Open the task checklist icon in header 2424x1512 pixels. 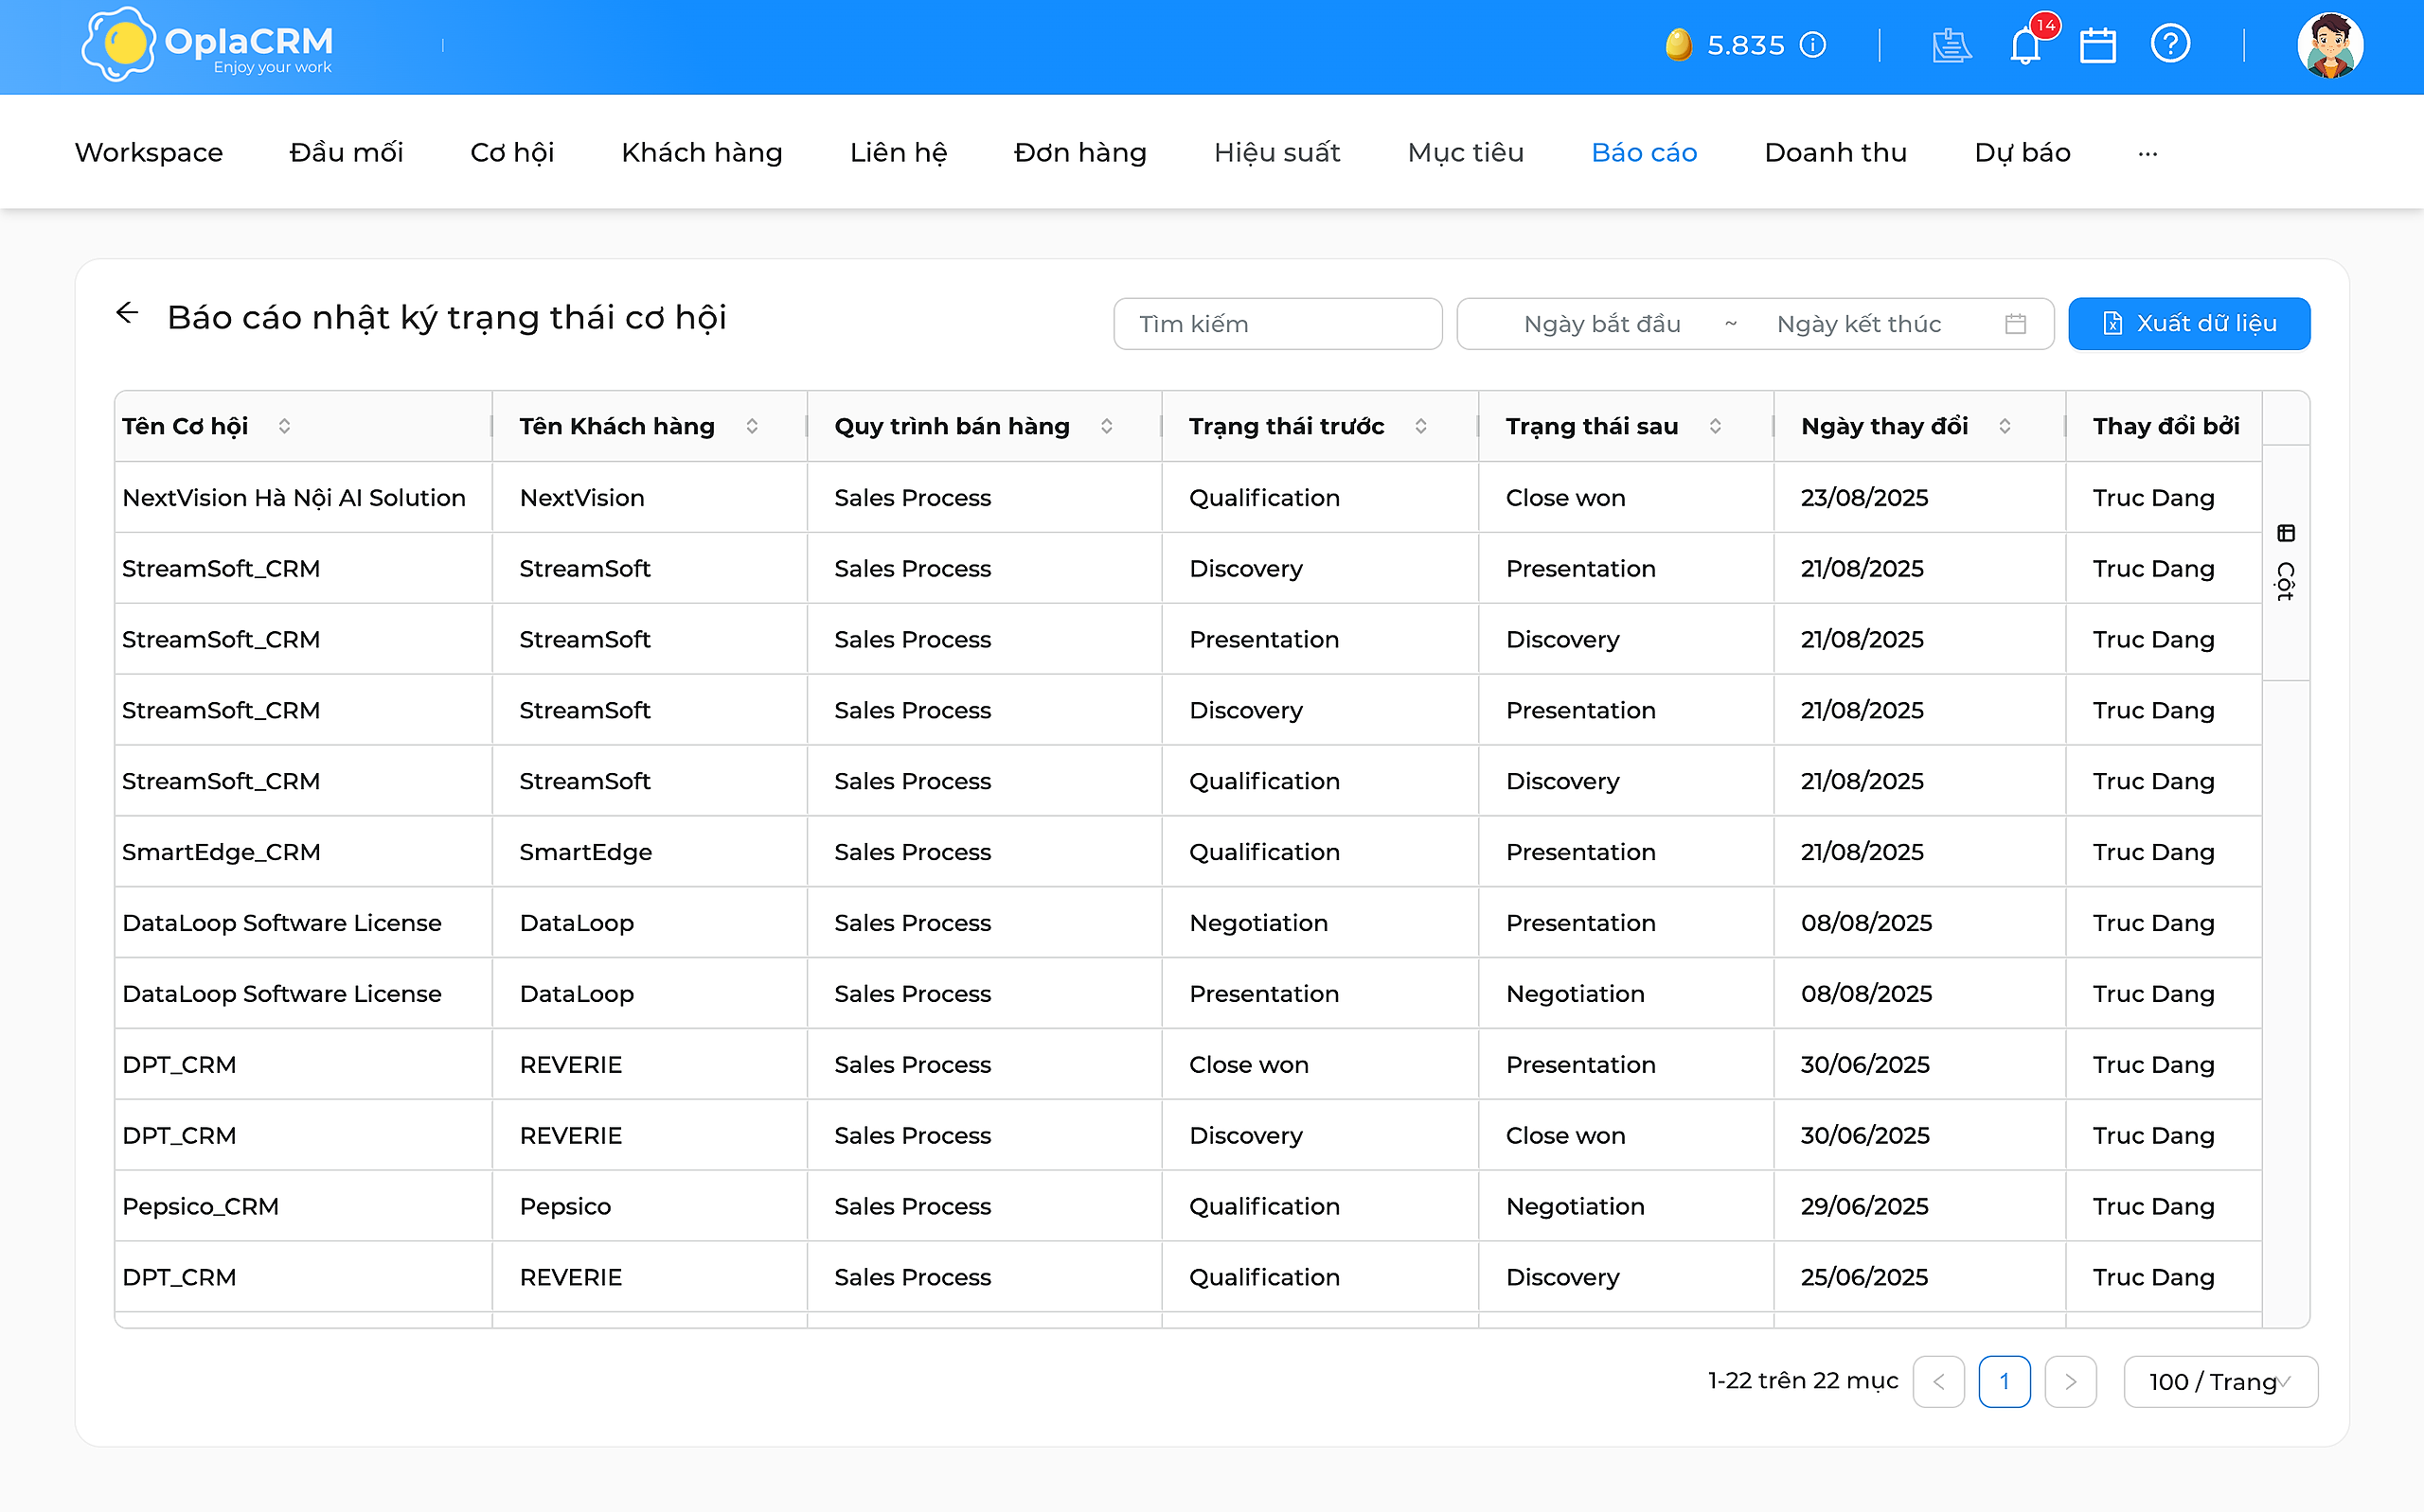tap(1951, 45)
